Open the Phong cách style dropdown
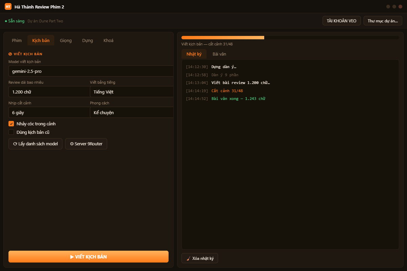407x271 pixels. (x=132, y=112)
